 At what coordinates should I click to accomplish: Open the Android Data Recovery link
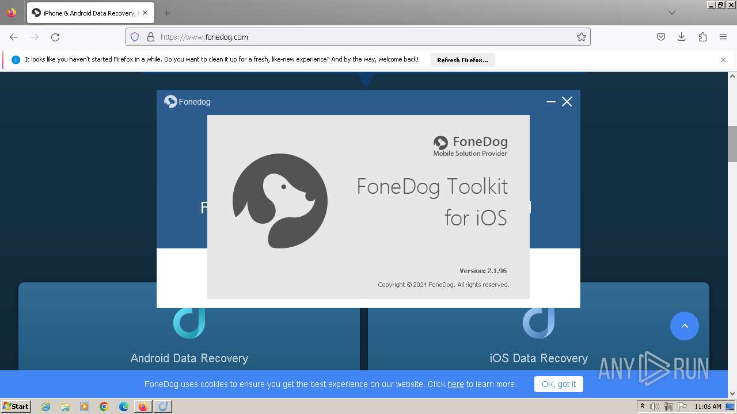[x=189, y=358]
